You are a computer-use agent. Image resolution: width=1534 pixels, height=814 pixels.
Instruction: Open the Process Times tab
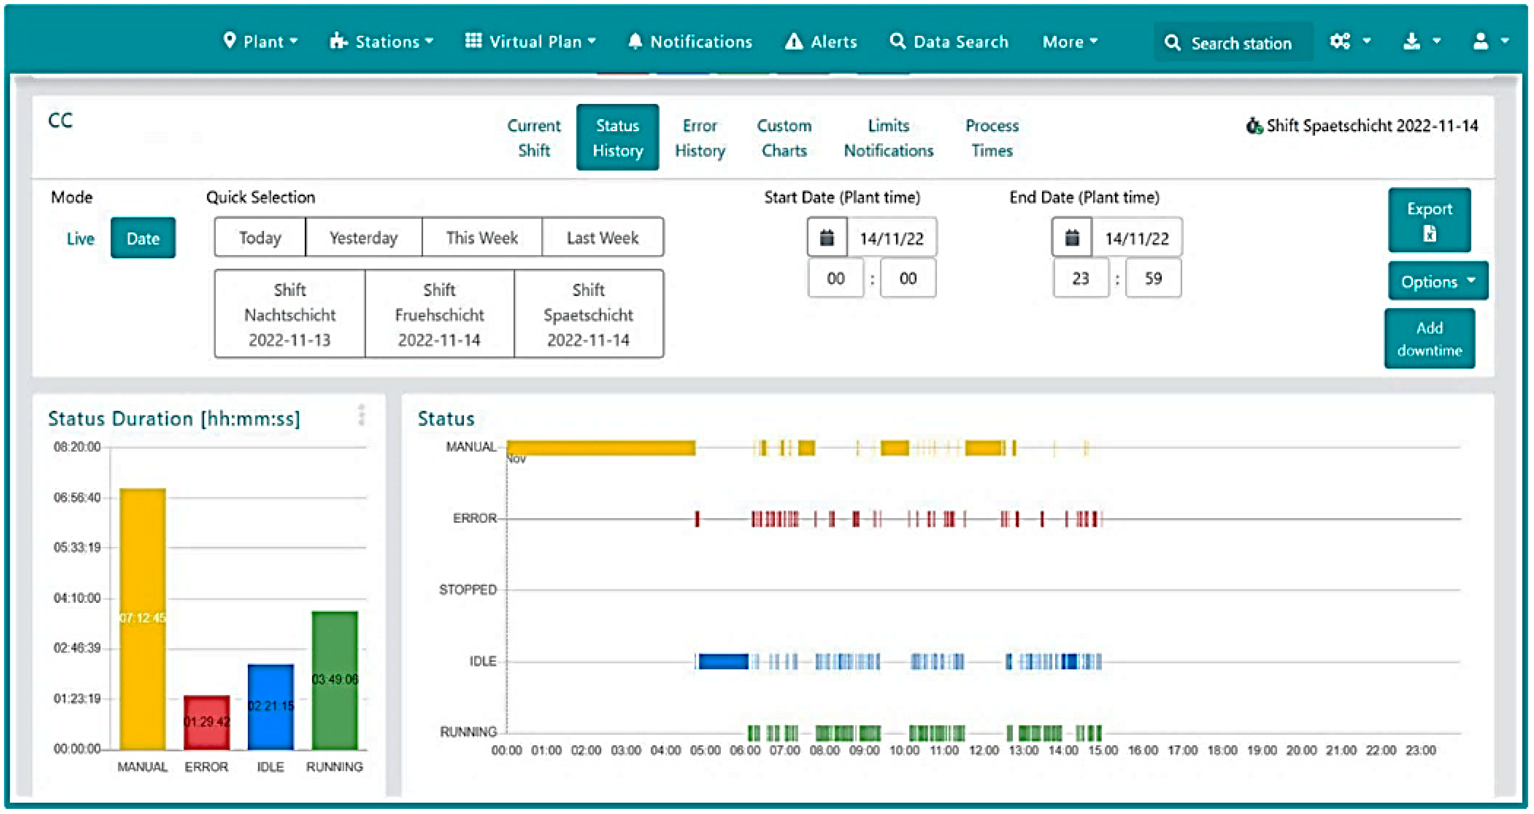click(x=992, y=137)
